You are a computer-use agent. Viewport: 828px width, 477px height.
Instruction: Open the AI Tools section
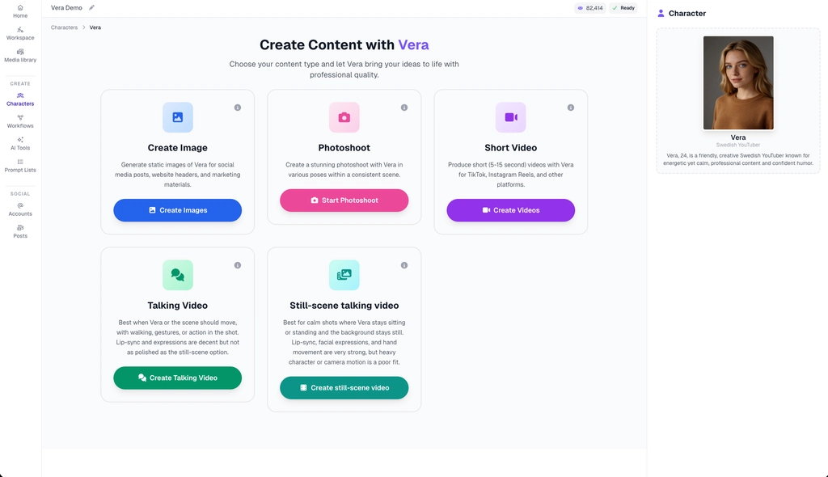pyautogui.click(x=19, y=143)
